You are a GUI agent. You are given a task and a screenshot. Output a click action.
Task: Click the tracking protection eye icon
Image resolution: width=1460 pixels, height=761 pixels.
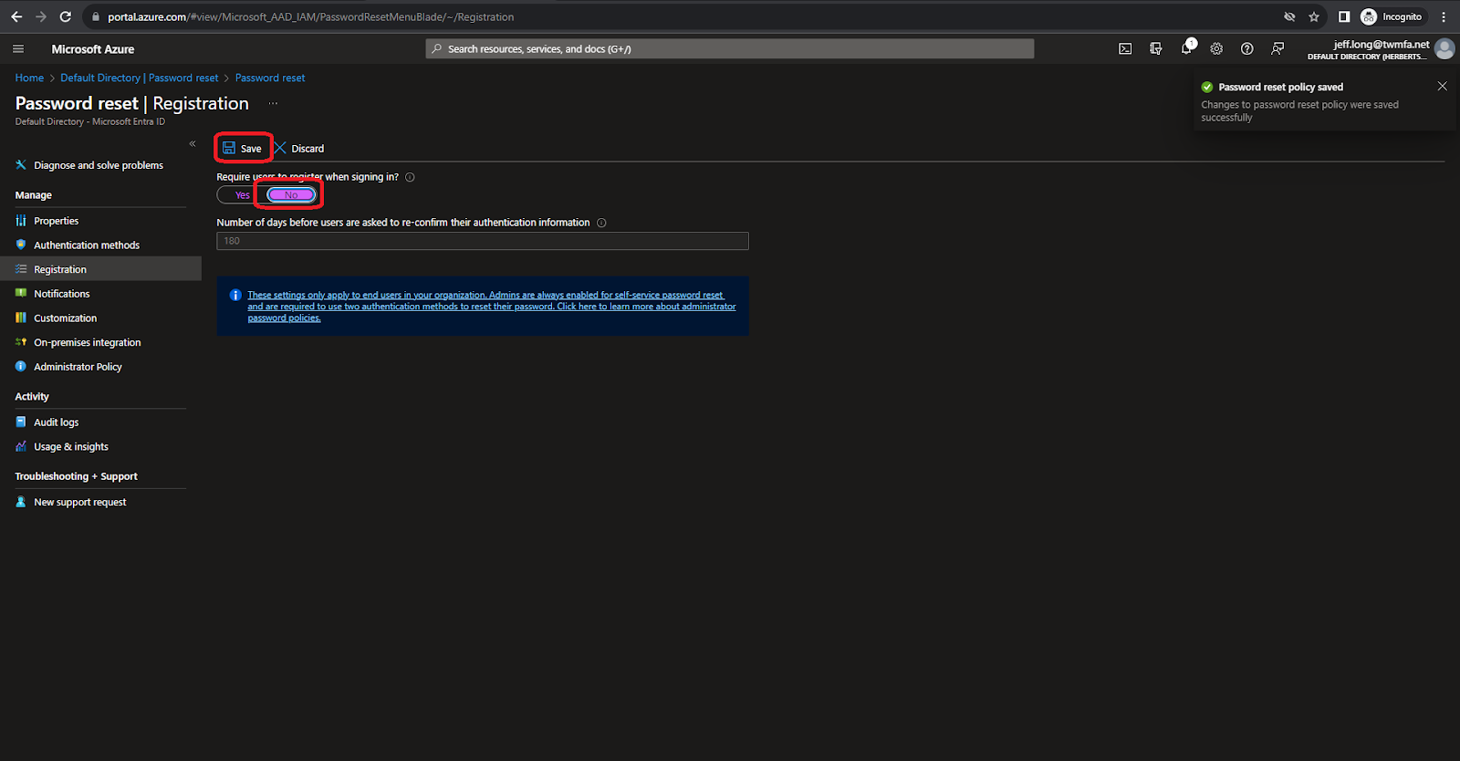[1289, 16]
